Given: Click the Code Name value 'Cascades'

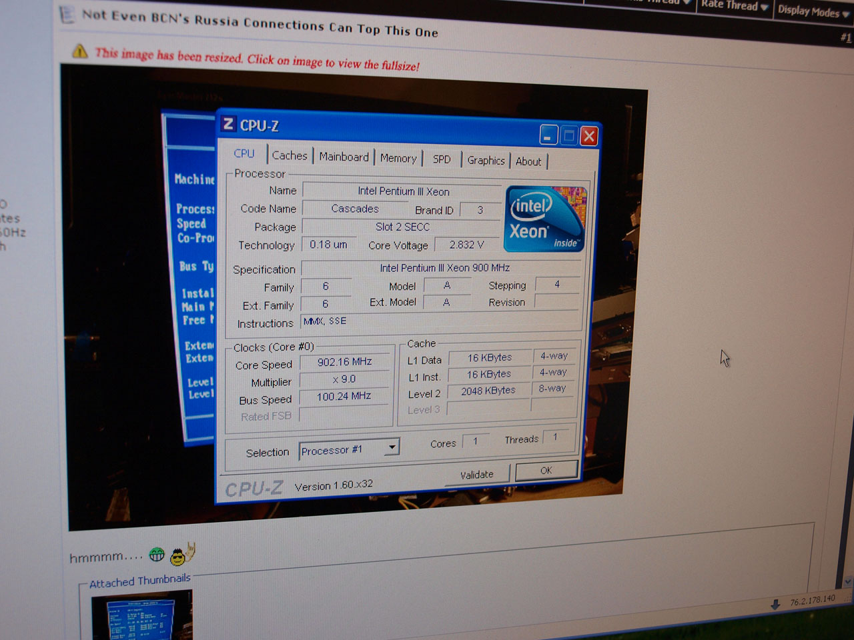Looking at the screenshot, I should [355, 209].
